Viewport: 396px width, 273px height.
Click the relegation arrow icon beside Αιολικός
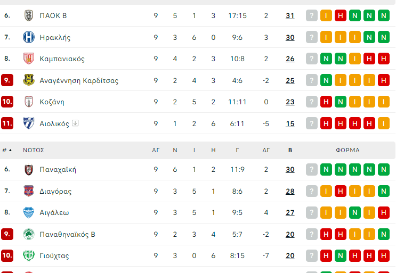(75, 123)
